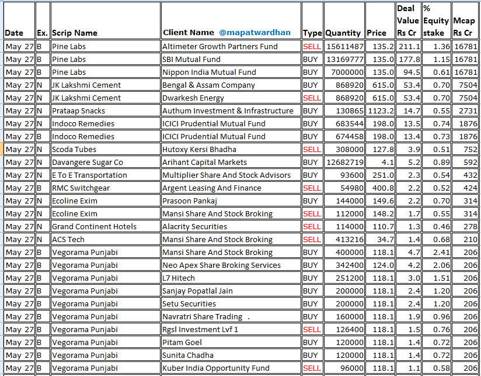481x376 pixels.
Task: Select the '% Equity stake' header cell
Action: [437, 20]
